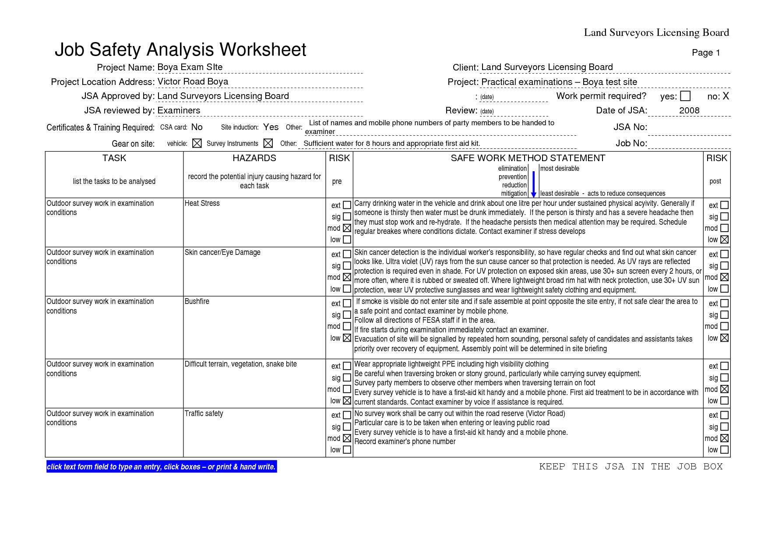
Task: Click the JSA Approved by field
Action: [x=260, y=96]
